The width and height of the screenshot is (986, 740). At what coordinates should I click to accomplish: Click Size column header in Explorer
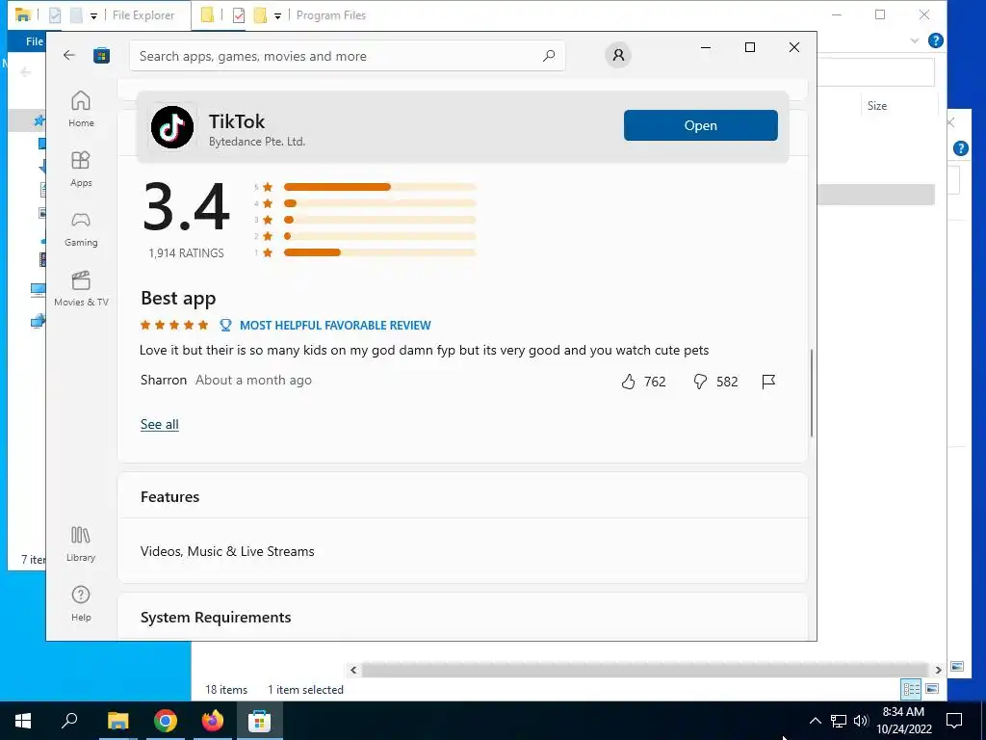coord(877,106)
